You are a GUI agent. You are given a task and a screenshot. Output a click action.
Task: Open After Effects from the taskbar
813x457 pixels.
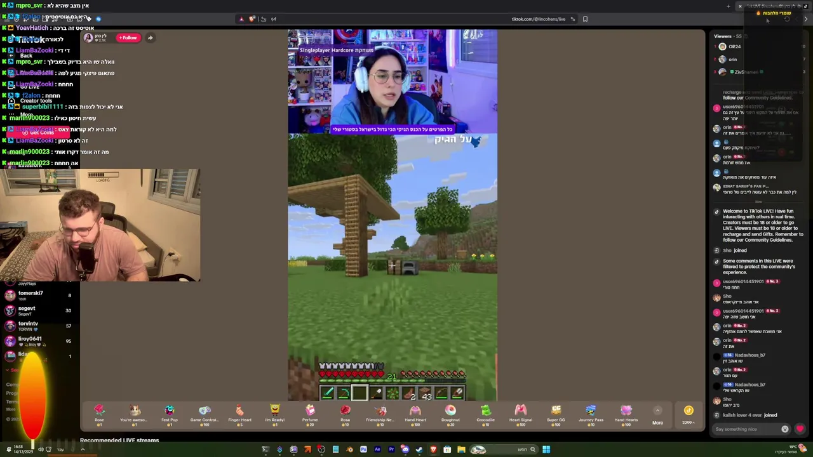(x=377, y=449)
